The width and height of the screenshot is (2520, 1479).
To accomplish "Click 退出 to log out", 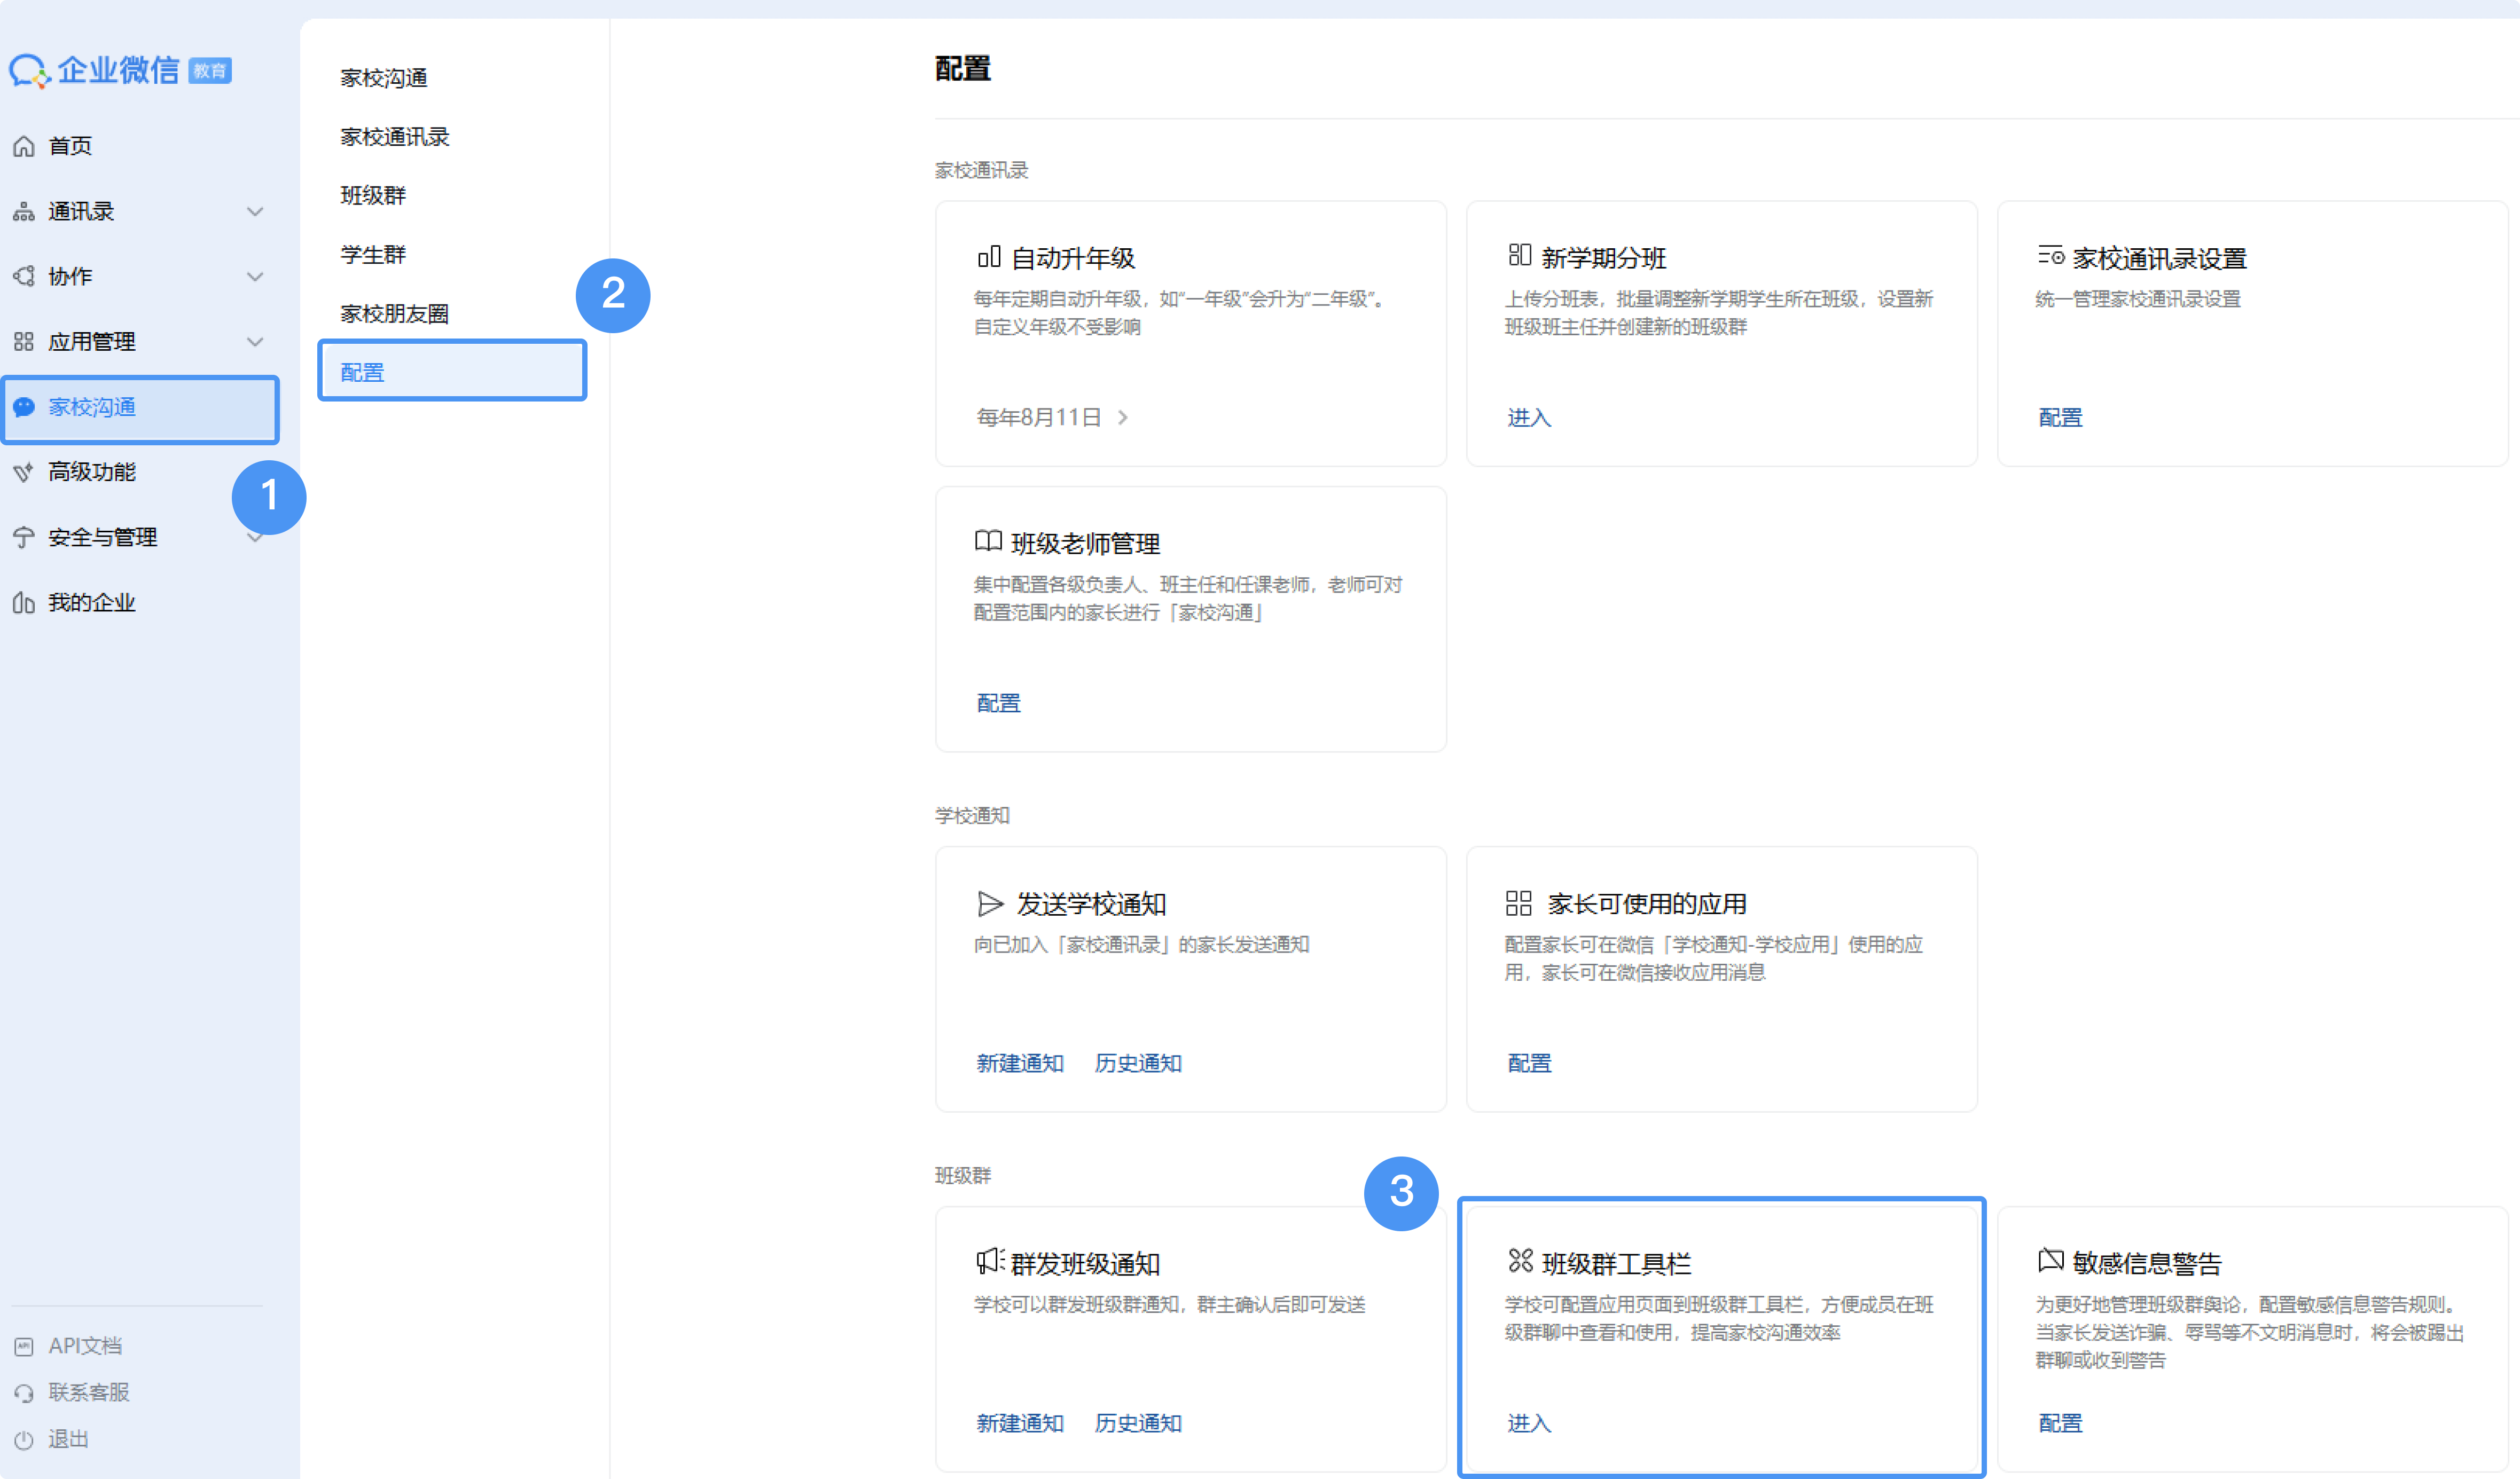I will click(x=68, y=1440).
